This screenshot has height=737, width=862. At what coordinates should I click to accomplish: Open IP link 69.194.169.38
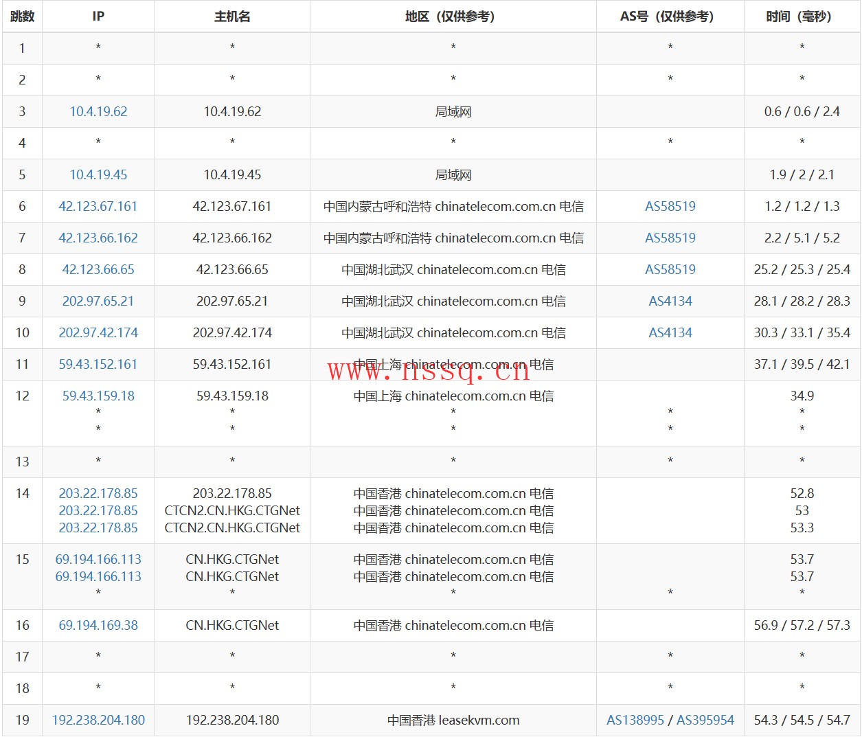point(98,625)
